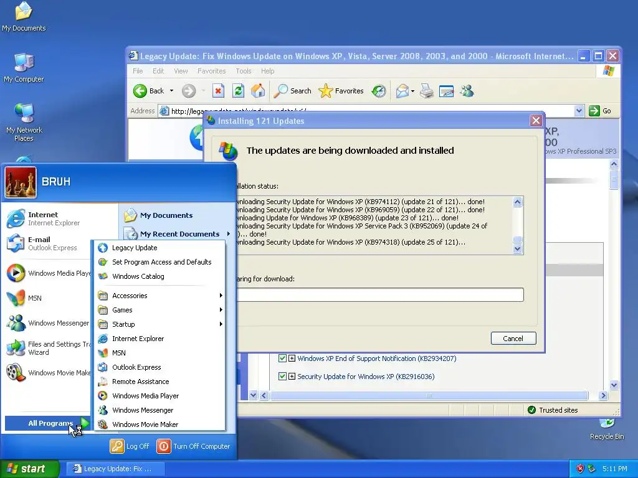Expand details for Security Update KB2916036

[292, 376]
